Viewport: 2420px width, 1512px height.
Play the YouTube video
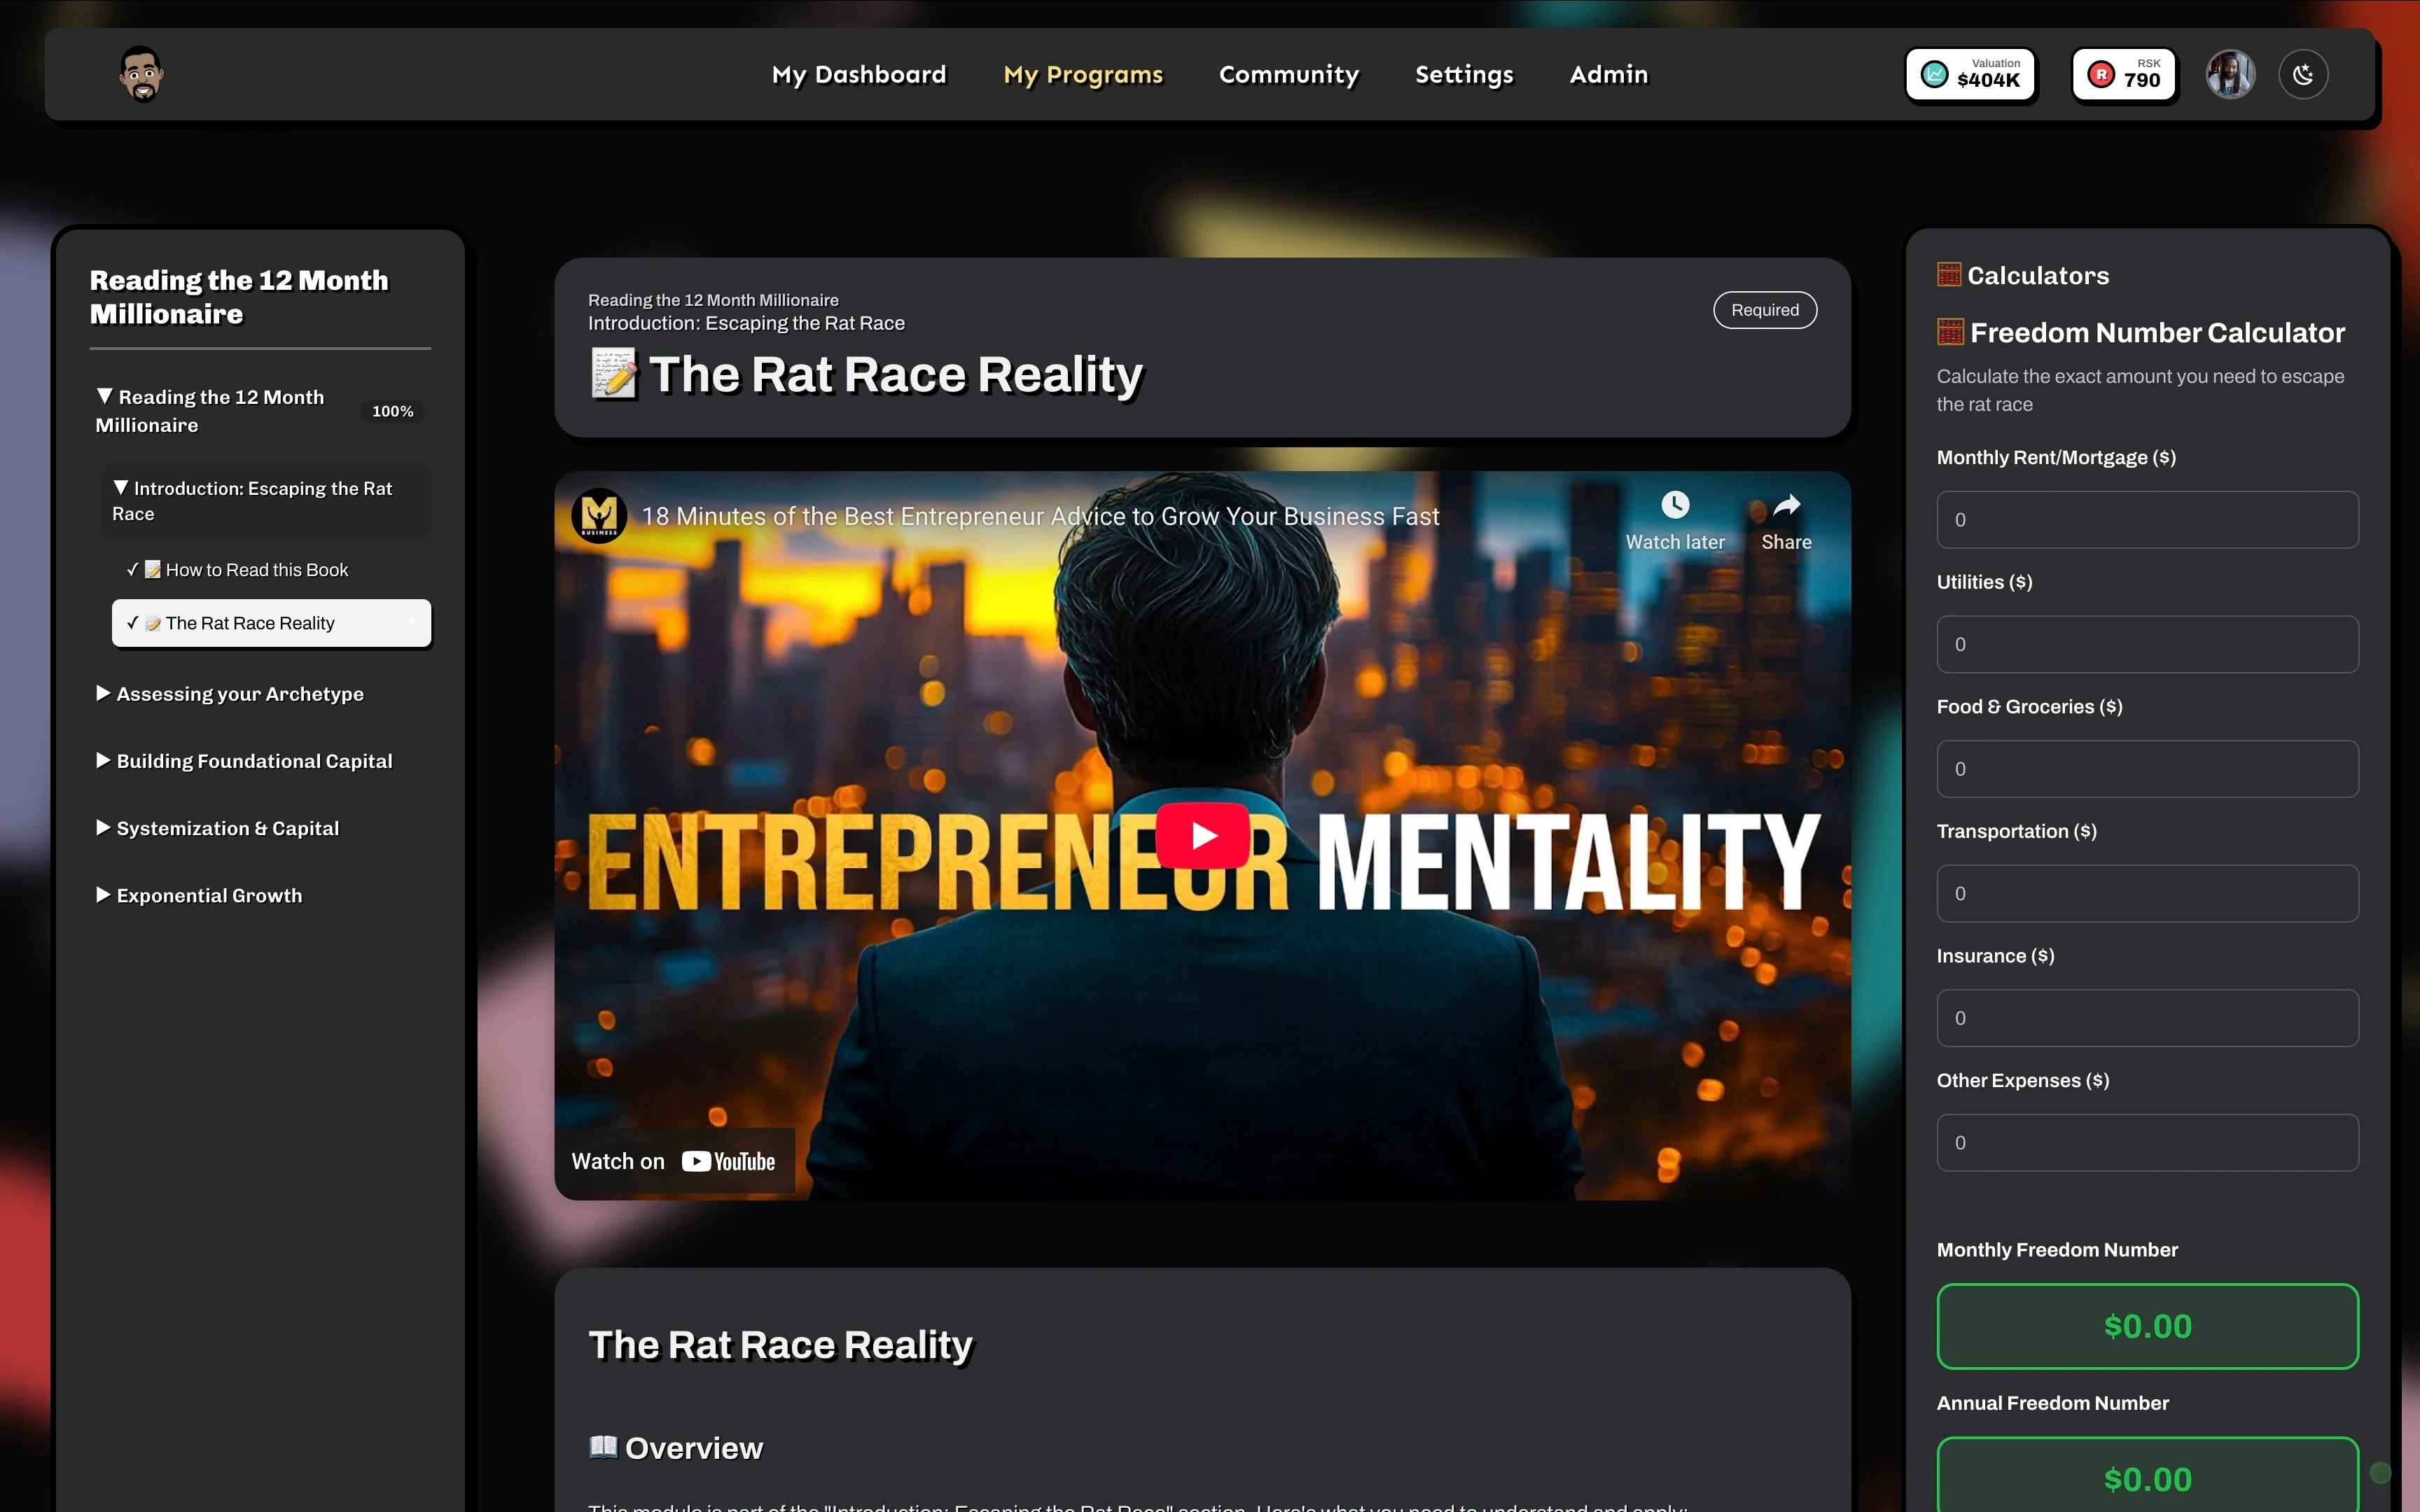[1202, 835]
